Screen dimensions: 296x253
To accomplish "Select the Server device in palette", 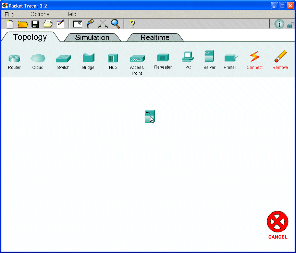I will pyautogui.click(x=209, y=60).
